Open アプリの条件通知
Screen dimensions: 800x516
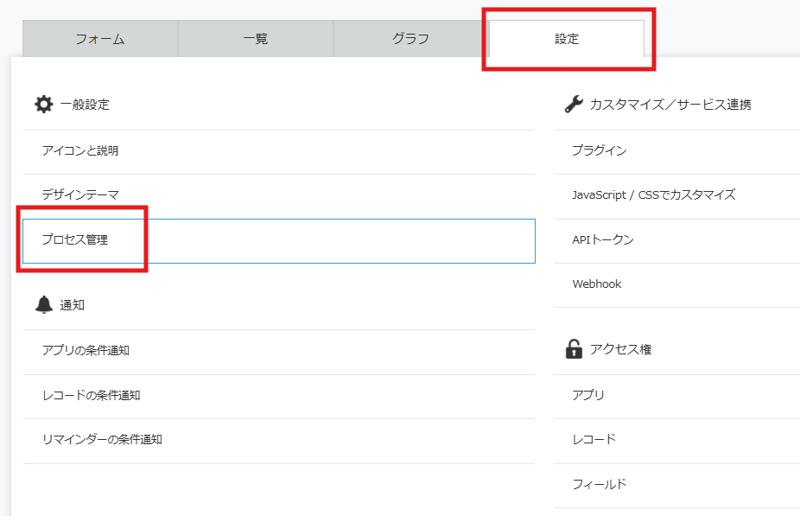coord(86,351)
